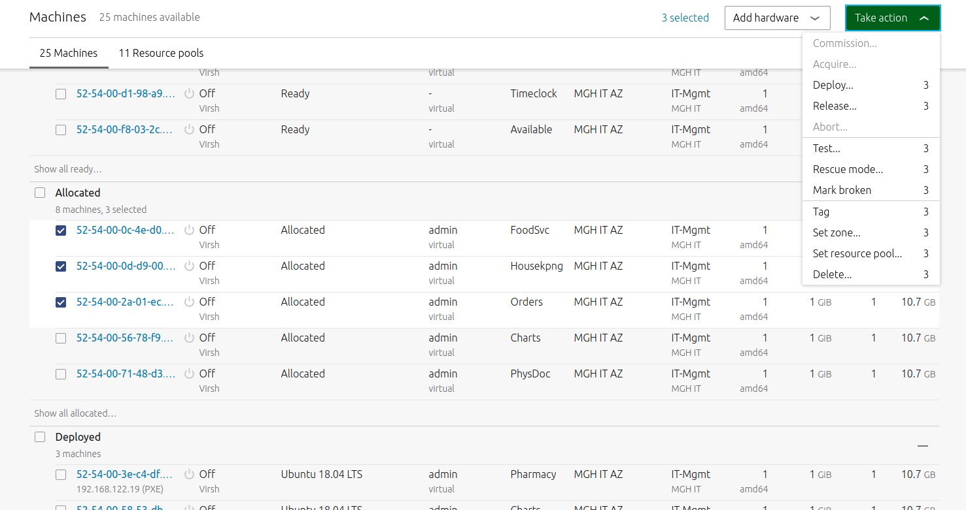The width and height of the screenshot is (966, 510).
Task: Select Set resource pool menu option
Action: [857, 253]
